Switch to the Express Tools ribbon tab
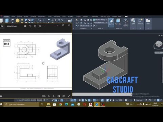 click(116, 17)
